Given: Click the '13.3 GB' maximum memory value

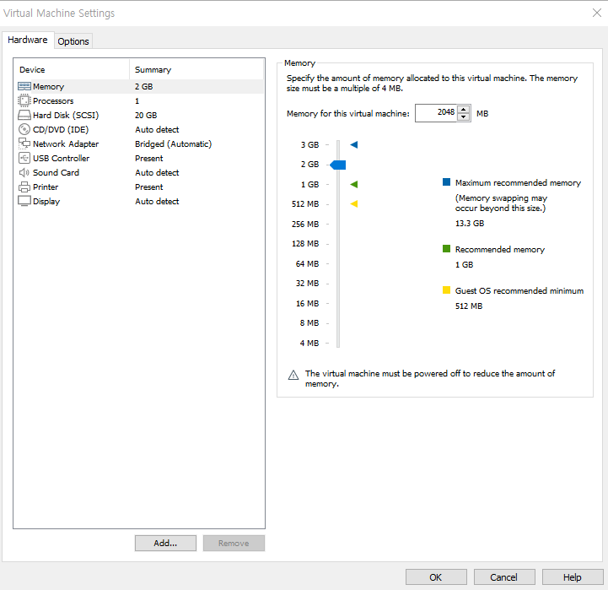Looking at the screenshot, I should pos(470,223).
